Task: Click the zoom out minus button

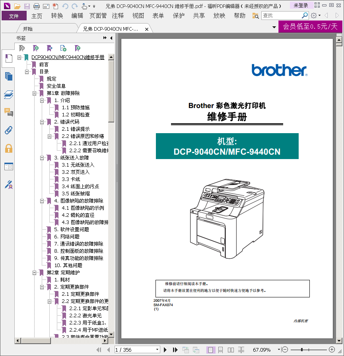Action: pyautogui.click(x=285, y=350)
